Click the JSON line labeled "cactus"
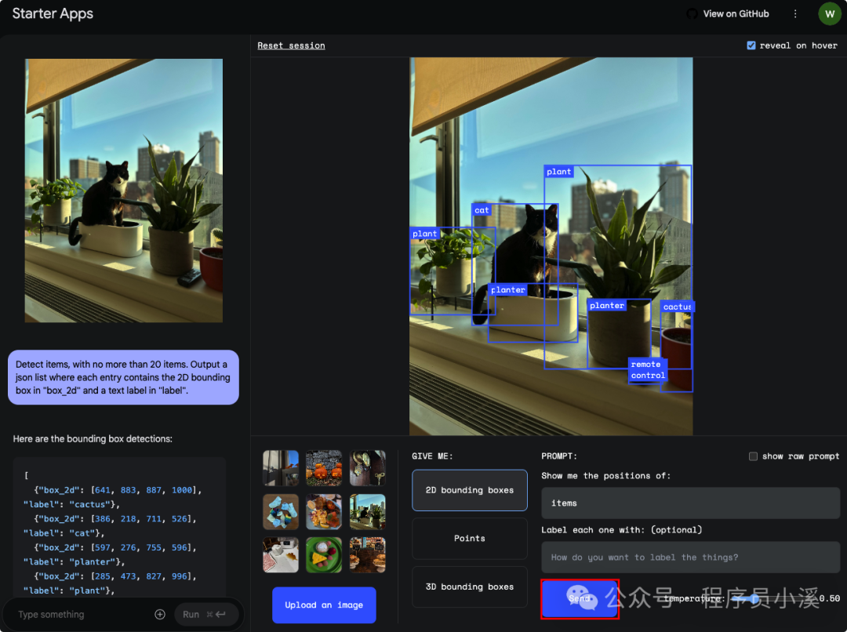Screen dimensions: 847x632 click(x=71, y=504)
